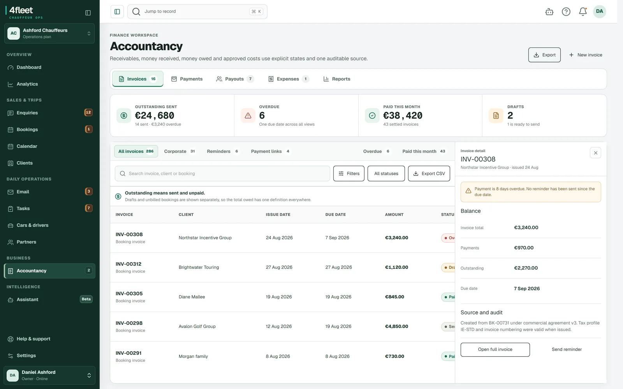Image resolution: width=623 pixels, height=389 pixels.
Task: Create a New invoice
Action: click(x=586, y=55)
